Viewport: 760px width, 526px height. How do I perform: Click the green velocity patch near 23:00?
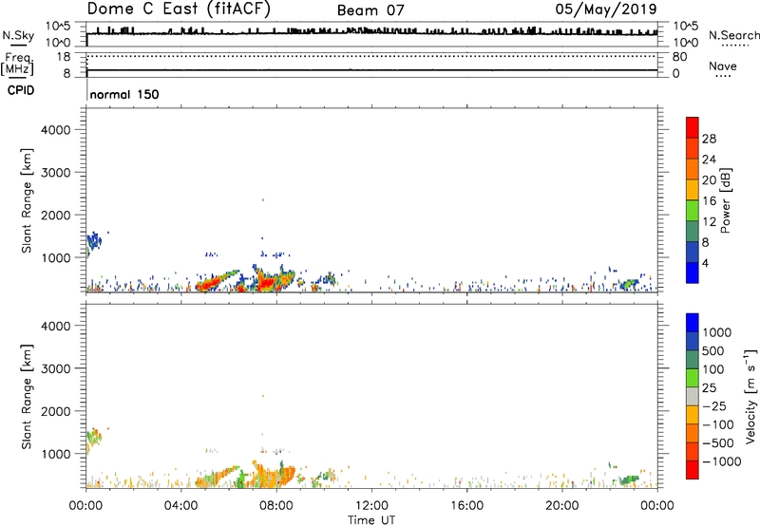(629, 479)
